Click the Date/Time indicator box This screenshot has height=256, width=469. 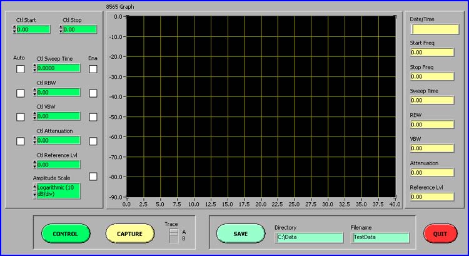431,29
